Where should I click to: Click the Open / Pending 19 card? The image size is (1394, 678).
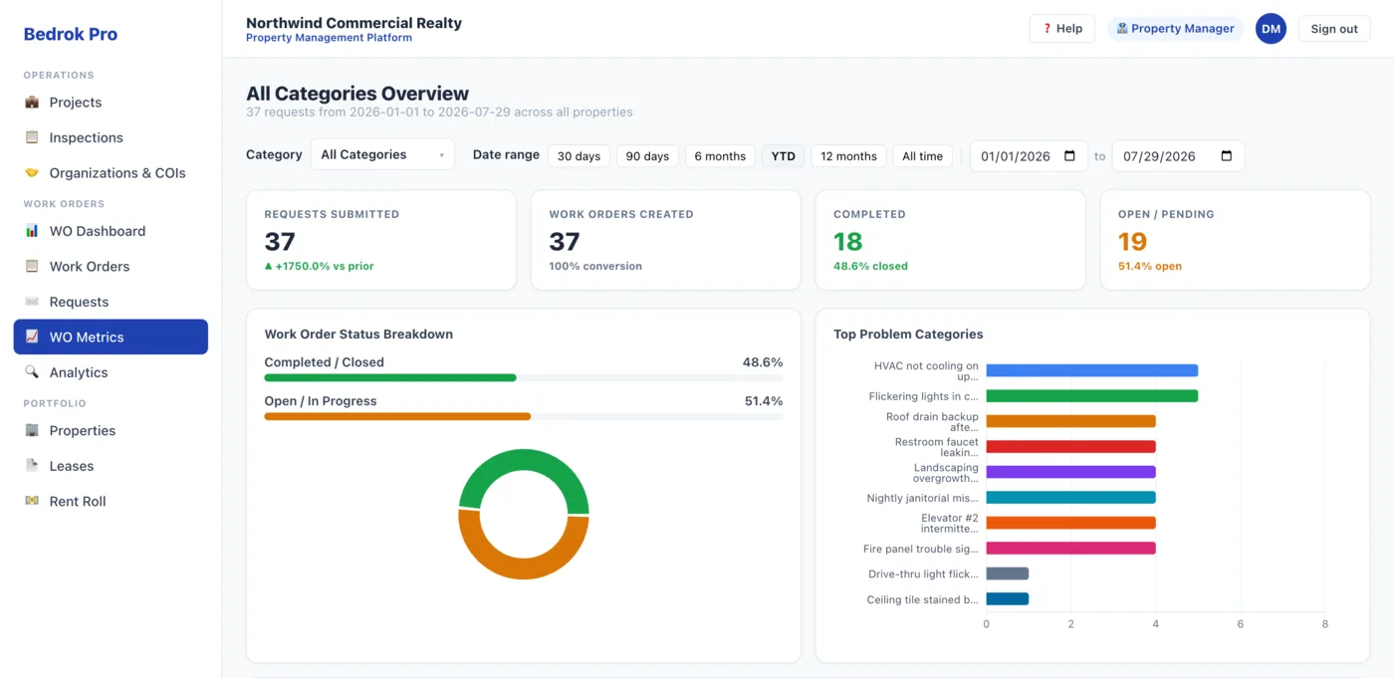1235,240
